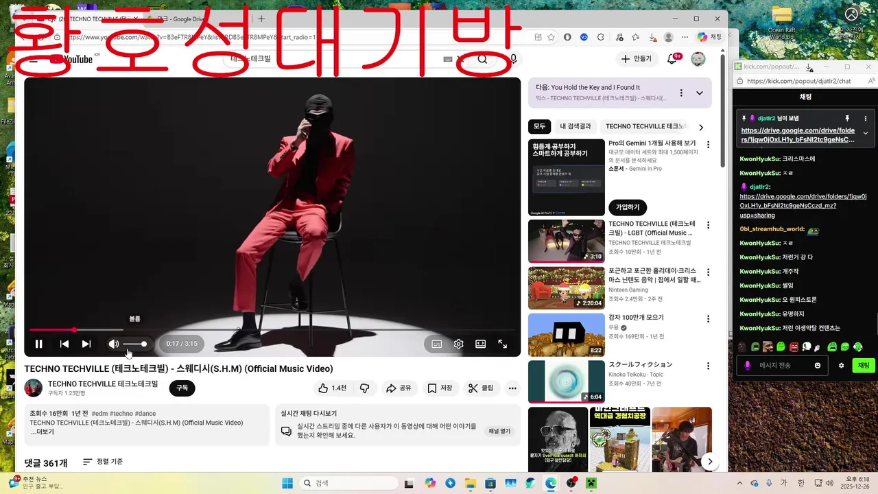The image size is (878, 494).
Task: Open TECHNO TECHVILLE channel avatar
Action: (34, 388)
